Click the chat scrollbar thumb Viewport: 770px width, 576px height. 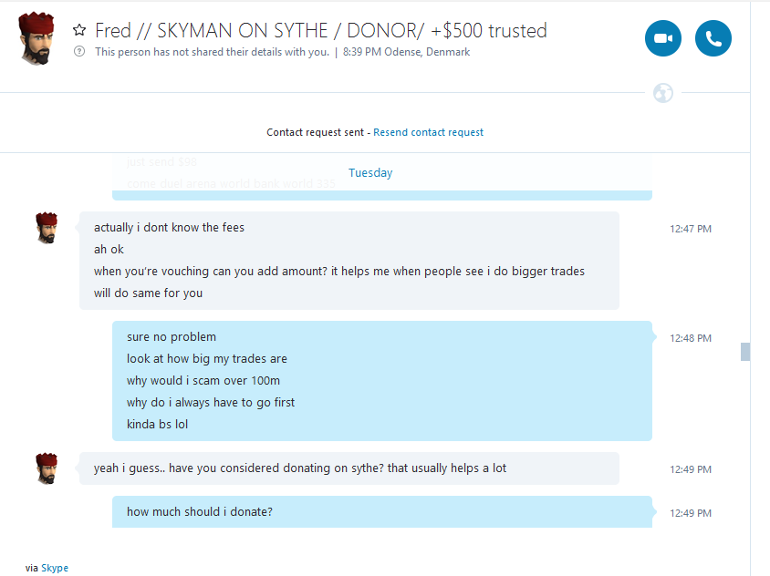[745, 352]
